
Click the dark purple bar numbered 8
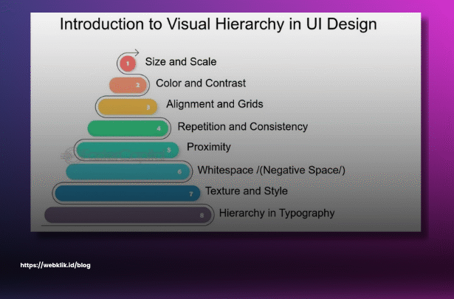[x=128, y=215]
